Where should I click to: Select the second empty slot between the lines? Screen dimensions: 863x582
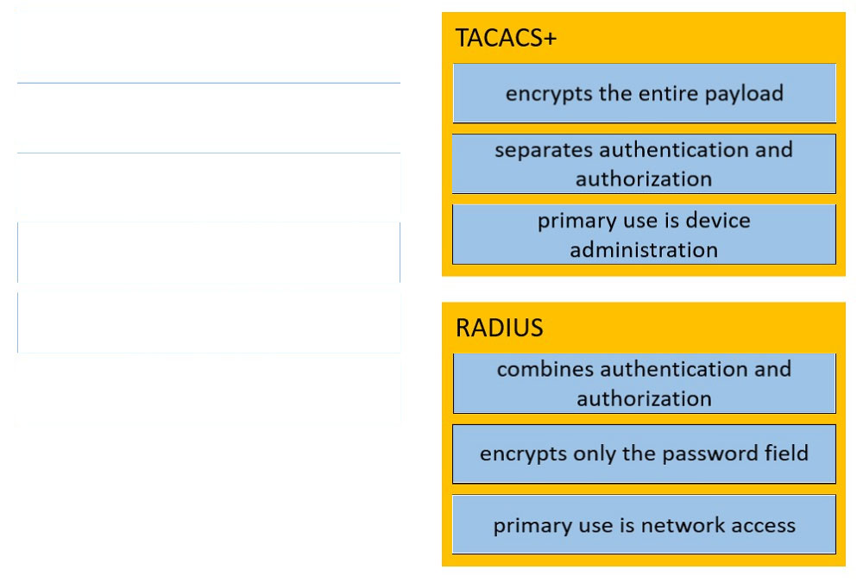point(209,118)
